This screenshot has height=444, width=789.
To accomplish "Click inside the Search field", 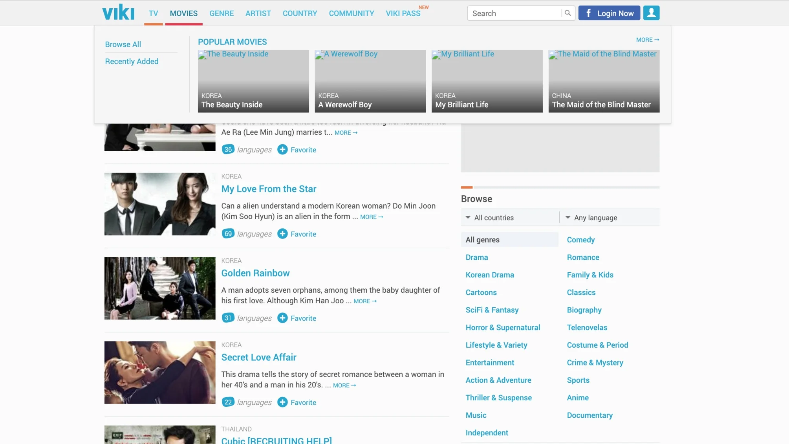I will coord(514,13).
